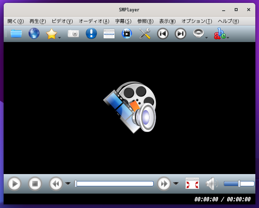Click the SMPlayer logo in the video area

pyautogui.click(x=130, y=107)
